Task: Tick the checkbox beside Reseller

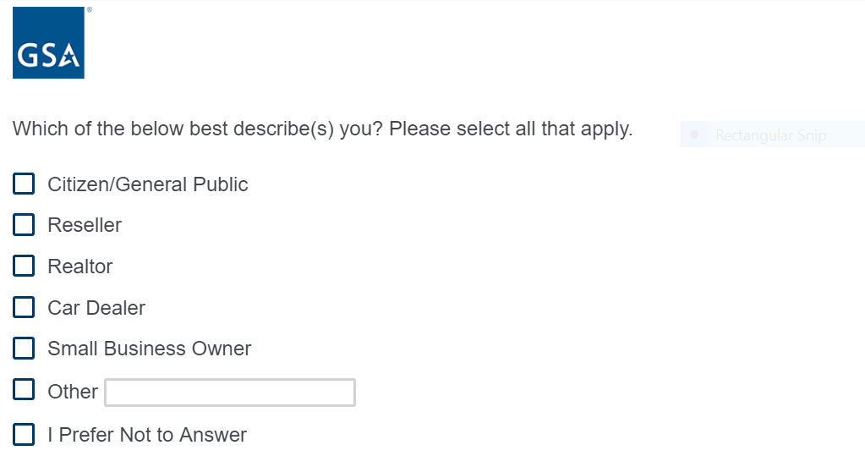Action: pyautogui.click(x=24, y=224)
